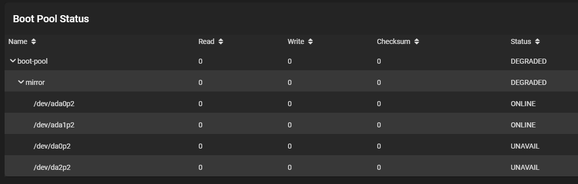This screenshot has height=184, width=578.
Task: Sort table by Name column header
Action: pos(18,41)
